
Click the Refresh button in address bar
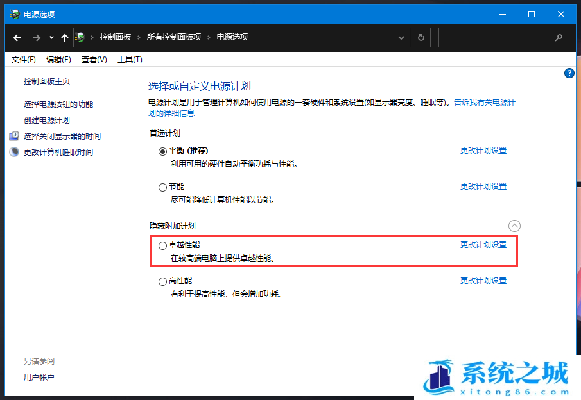click(x=421, y=38)
